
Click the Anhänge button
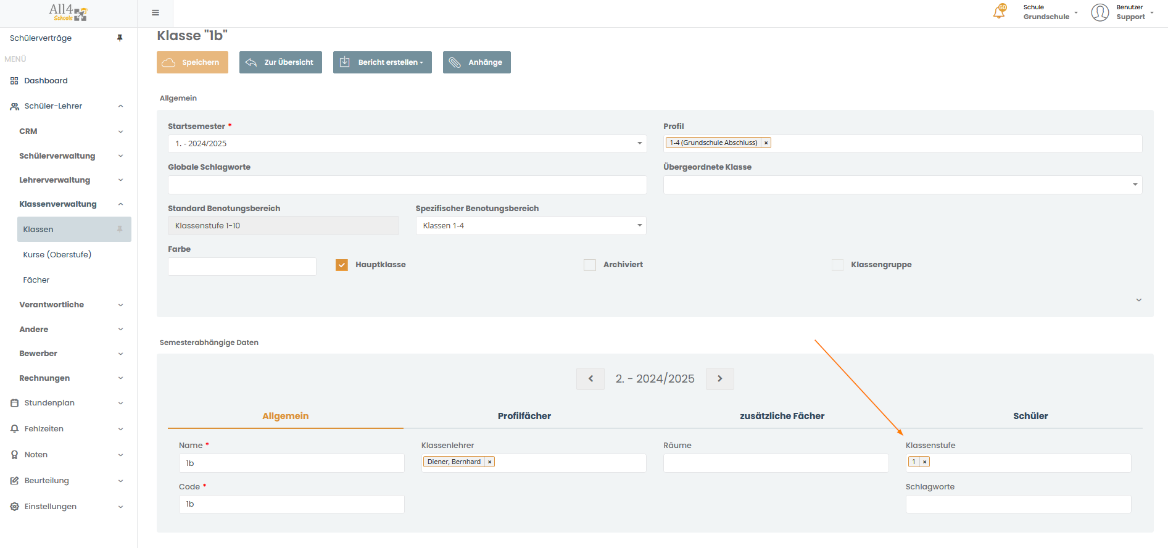(x=477, y=62)
